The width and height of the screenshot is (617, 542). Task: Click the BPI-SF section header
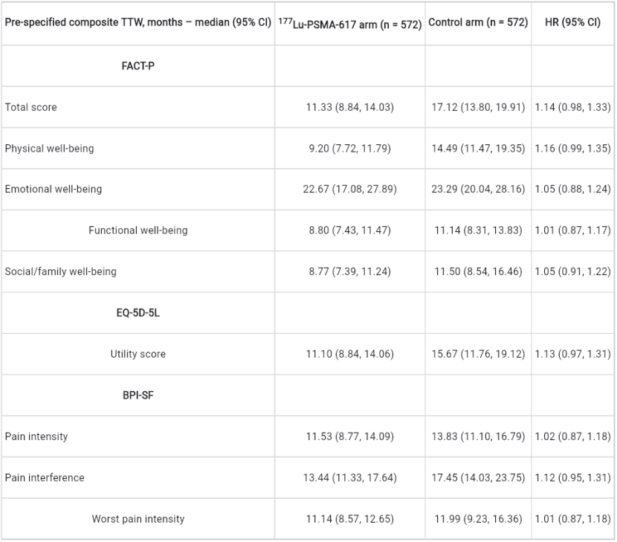(138, 396)
